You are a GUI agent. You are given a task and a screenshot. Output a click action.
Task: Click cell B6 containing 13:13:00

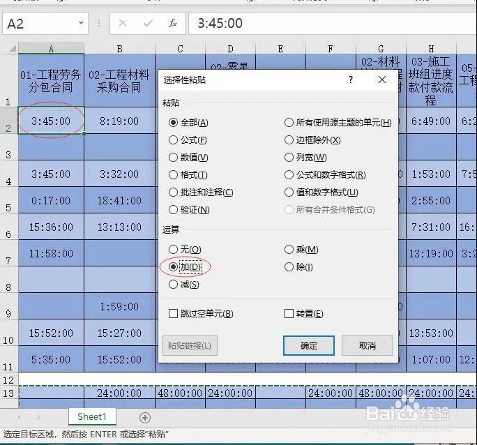(119, 227)
